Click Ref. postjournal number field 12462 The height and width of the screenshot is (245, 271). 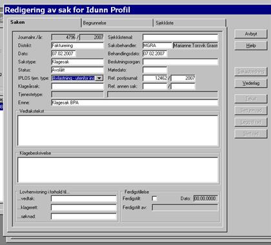pos(155,78)
